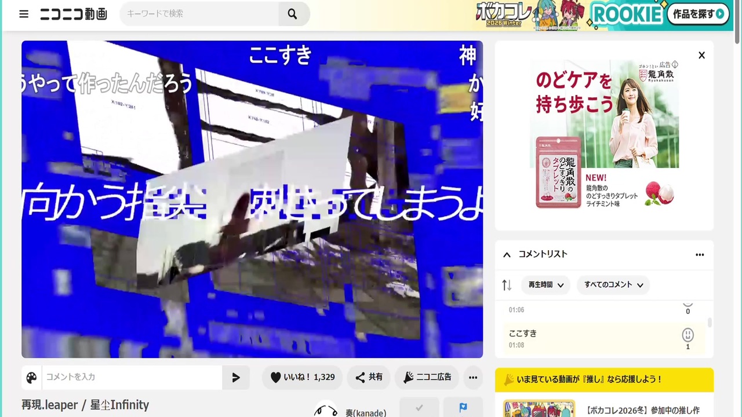
Task: Like the video with いいね！ button
Action: click(x=302, y=377)
